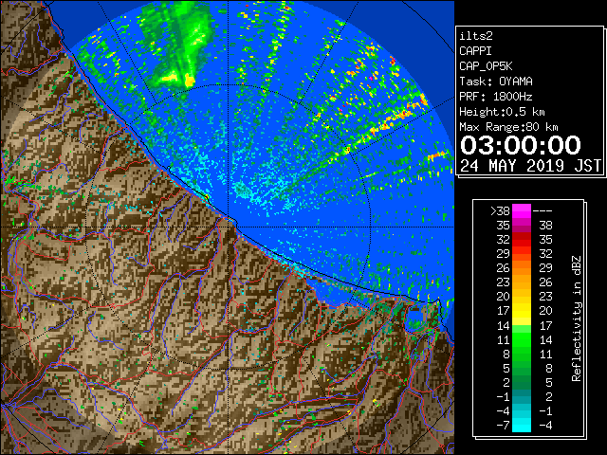Click the Height:0.5 km line
Viewport: 607px width, 455px height.
pos(502,112)
